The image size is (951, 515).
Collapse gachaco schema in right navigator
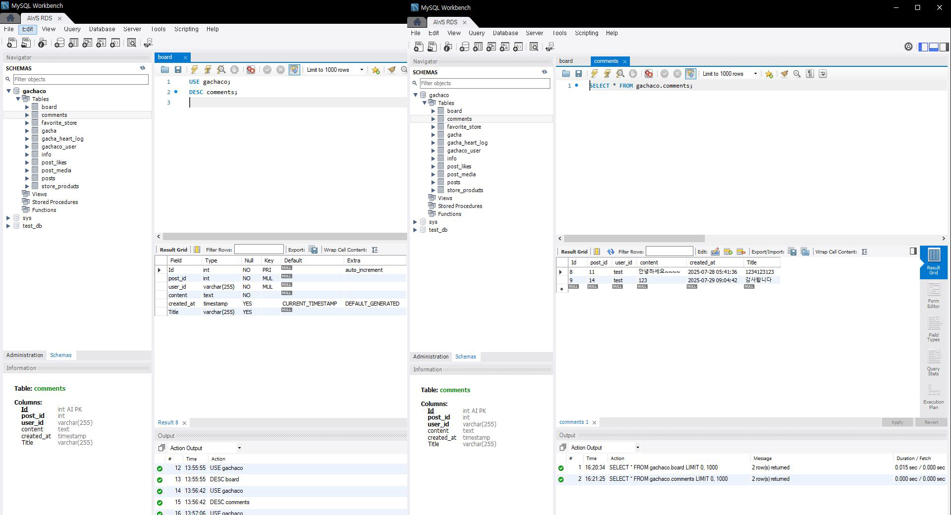(416, 95)
